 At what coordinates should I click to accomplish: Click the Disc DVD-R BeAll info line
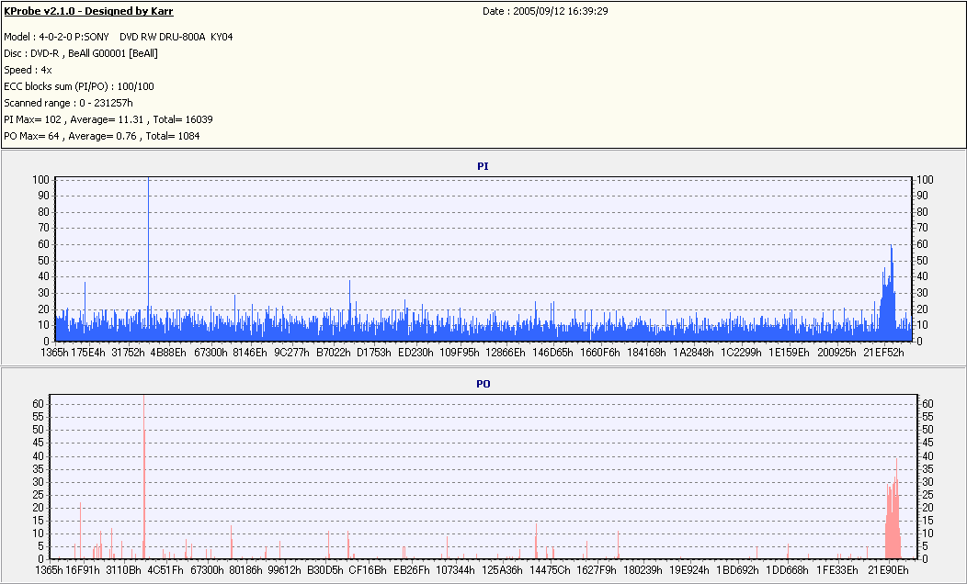[x=81, y=53]
